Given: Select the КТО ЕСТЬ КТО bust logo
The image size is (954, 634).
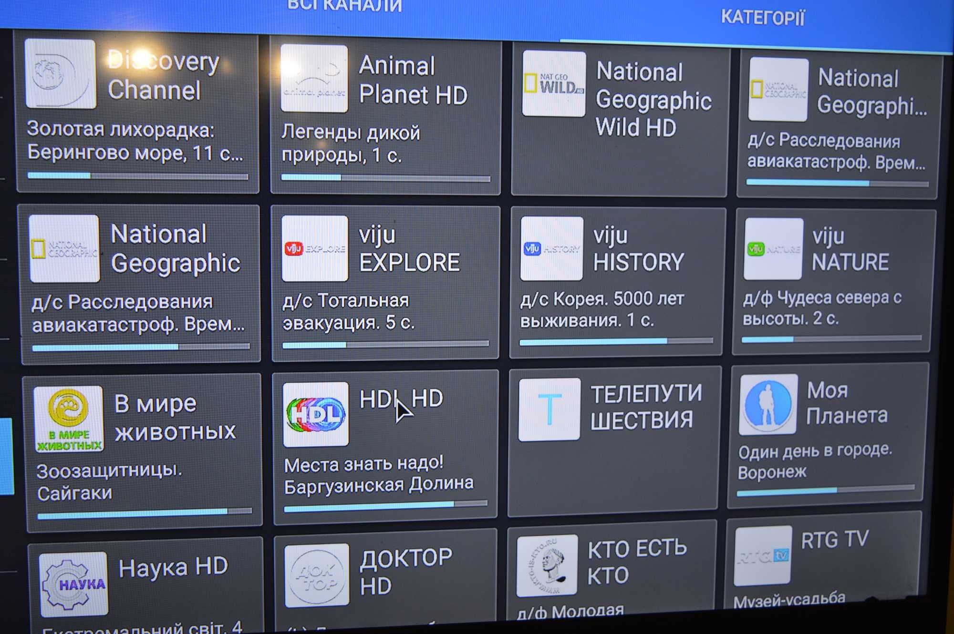Looking at the screenshot, I should (547, 566).
